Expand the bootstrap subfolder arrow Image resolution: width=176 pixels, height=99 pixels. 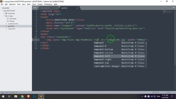pos(4,13)
